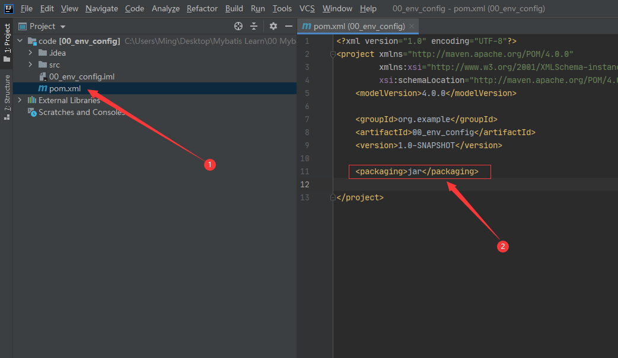Click the xmlns:xsi attribute line
Screen dimensions: 618x358
(x=498, y=68)
